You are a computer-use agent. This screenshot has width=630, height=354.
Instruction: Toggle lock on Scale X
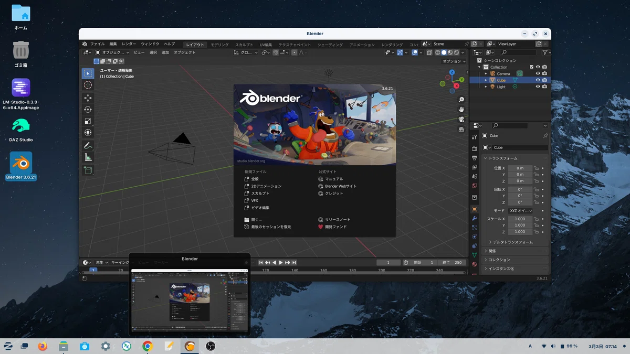point(537,219)
